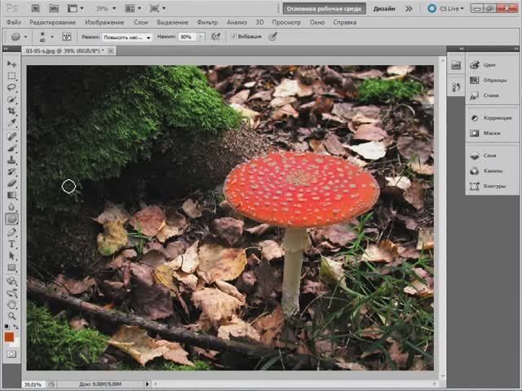Open Mini Bridge panel in right dock

tap(456, 65)
